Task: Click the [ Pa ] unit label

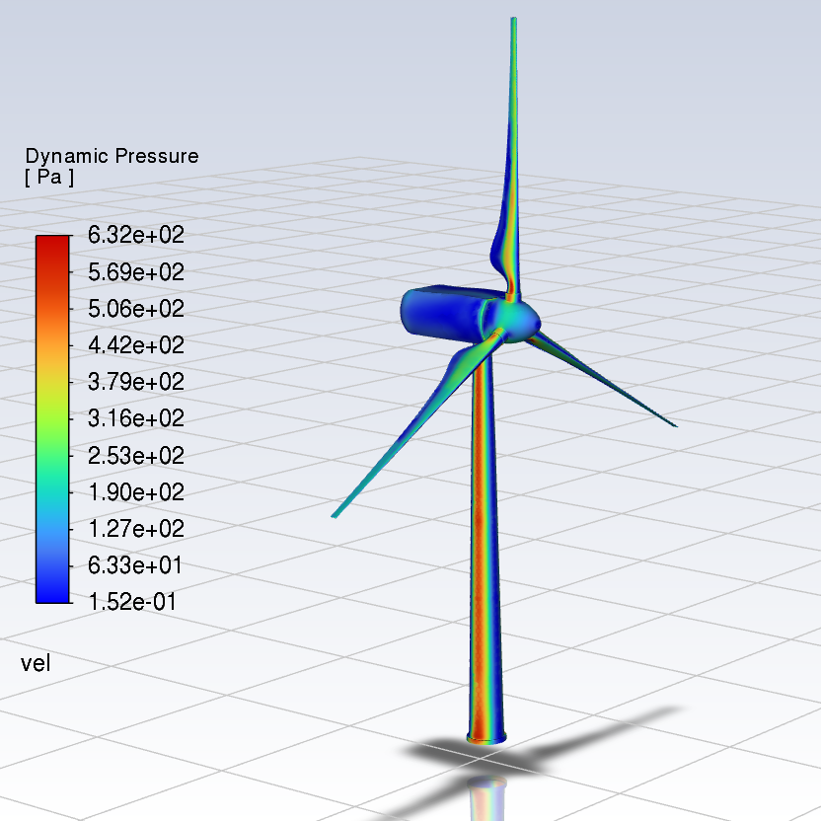Action: (49, 177)
